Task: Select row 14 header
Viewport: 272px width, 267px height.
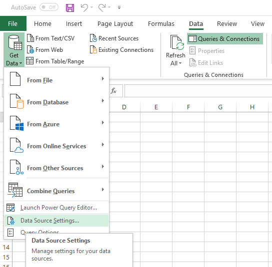Action: tap(6, 248)
